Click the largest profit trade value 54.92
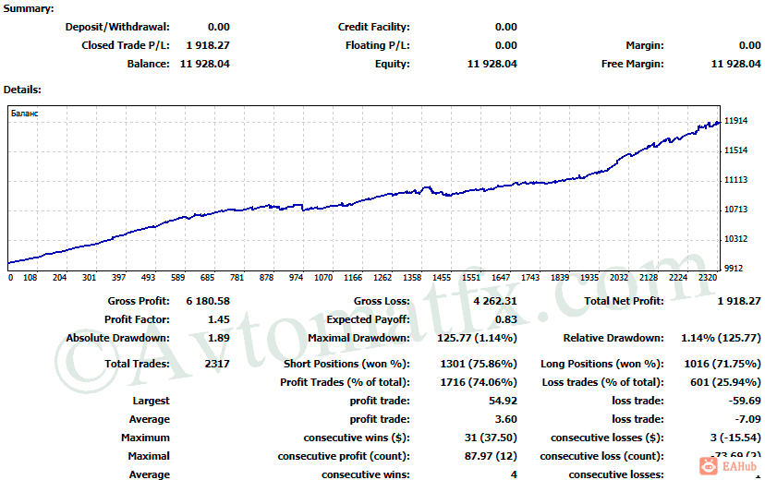 coord(503,401)
